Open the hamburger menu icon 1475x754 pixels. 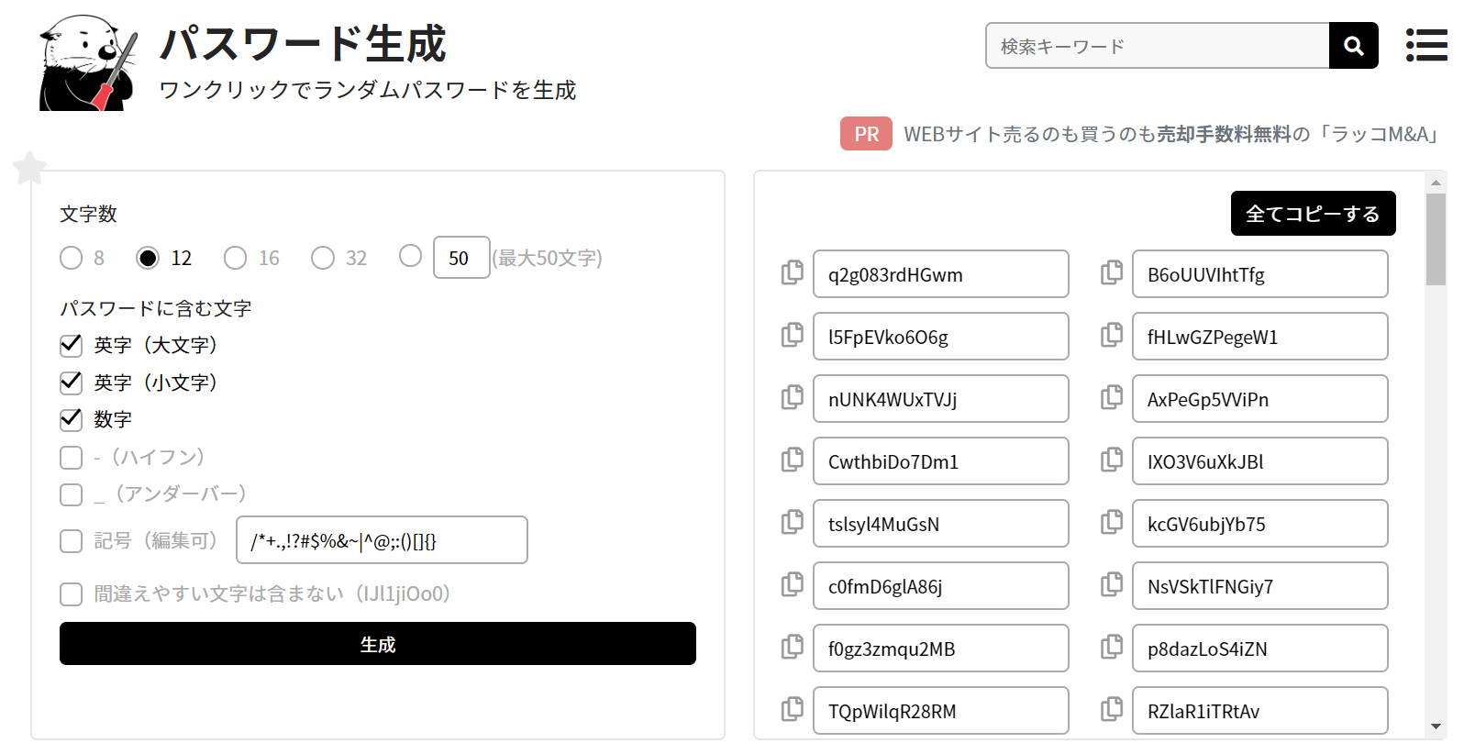click(1426, 46)
